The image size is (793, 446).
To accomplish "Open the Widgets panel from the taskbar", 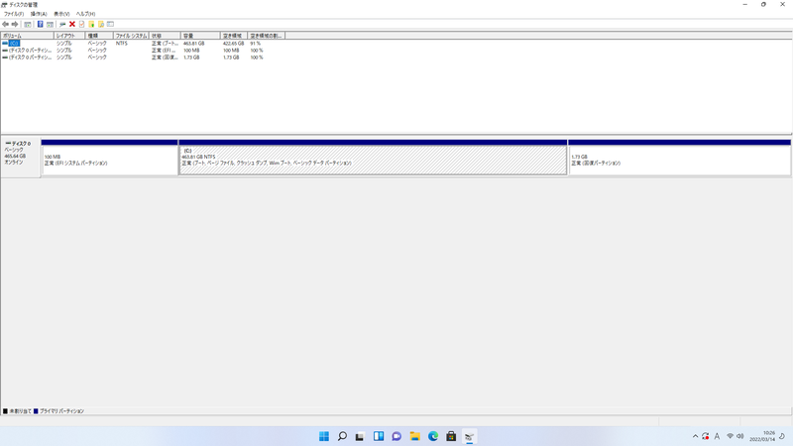I will pyautogui.click(x=379, y=436).
